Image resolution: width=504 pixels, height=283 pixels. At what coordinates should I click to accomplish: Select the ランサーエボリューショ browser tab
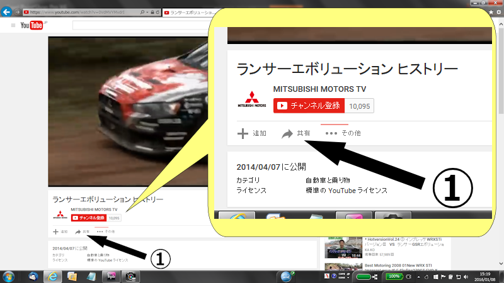(188, 13)
